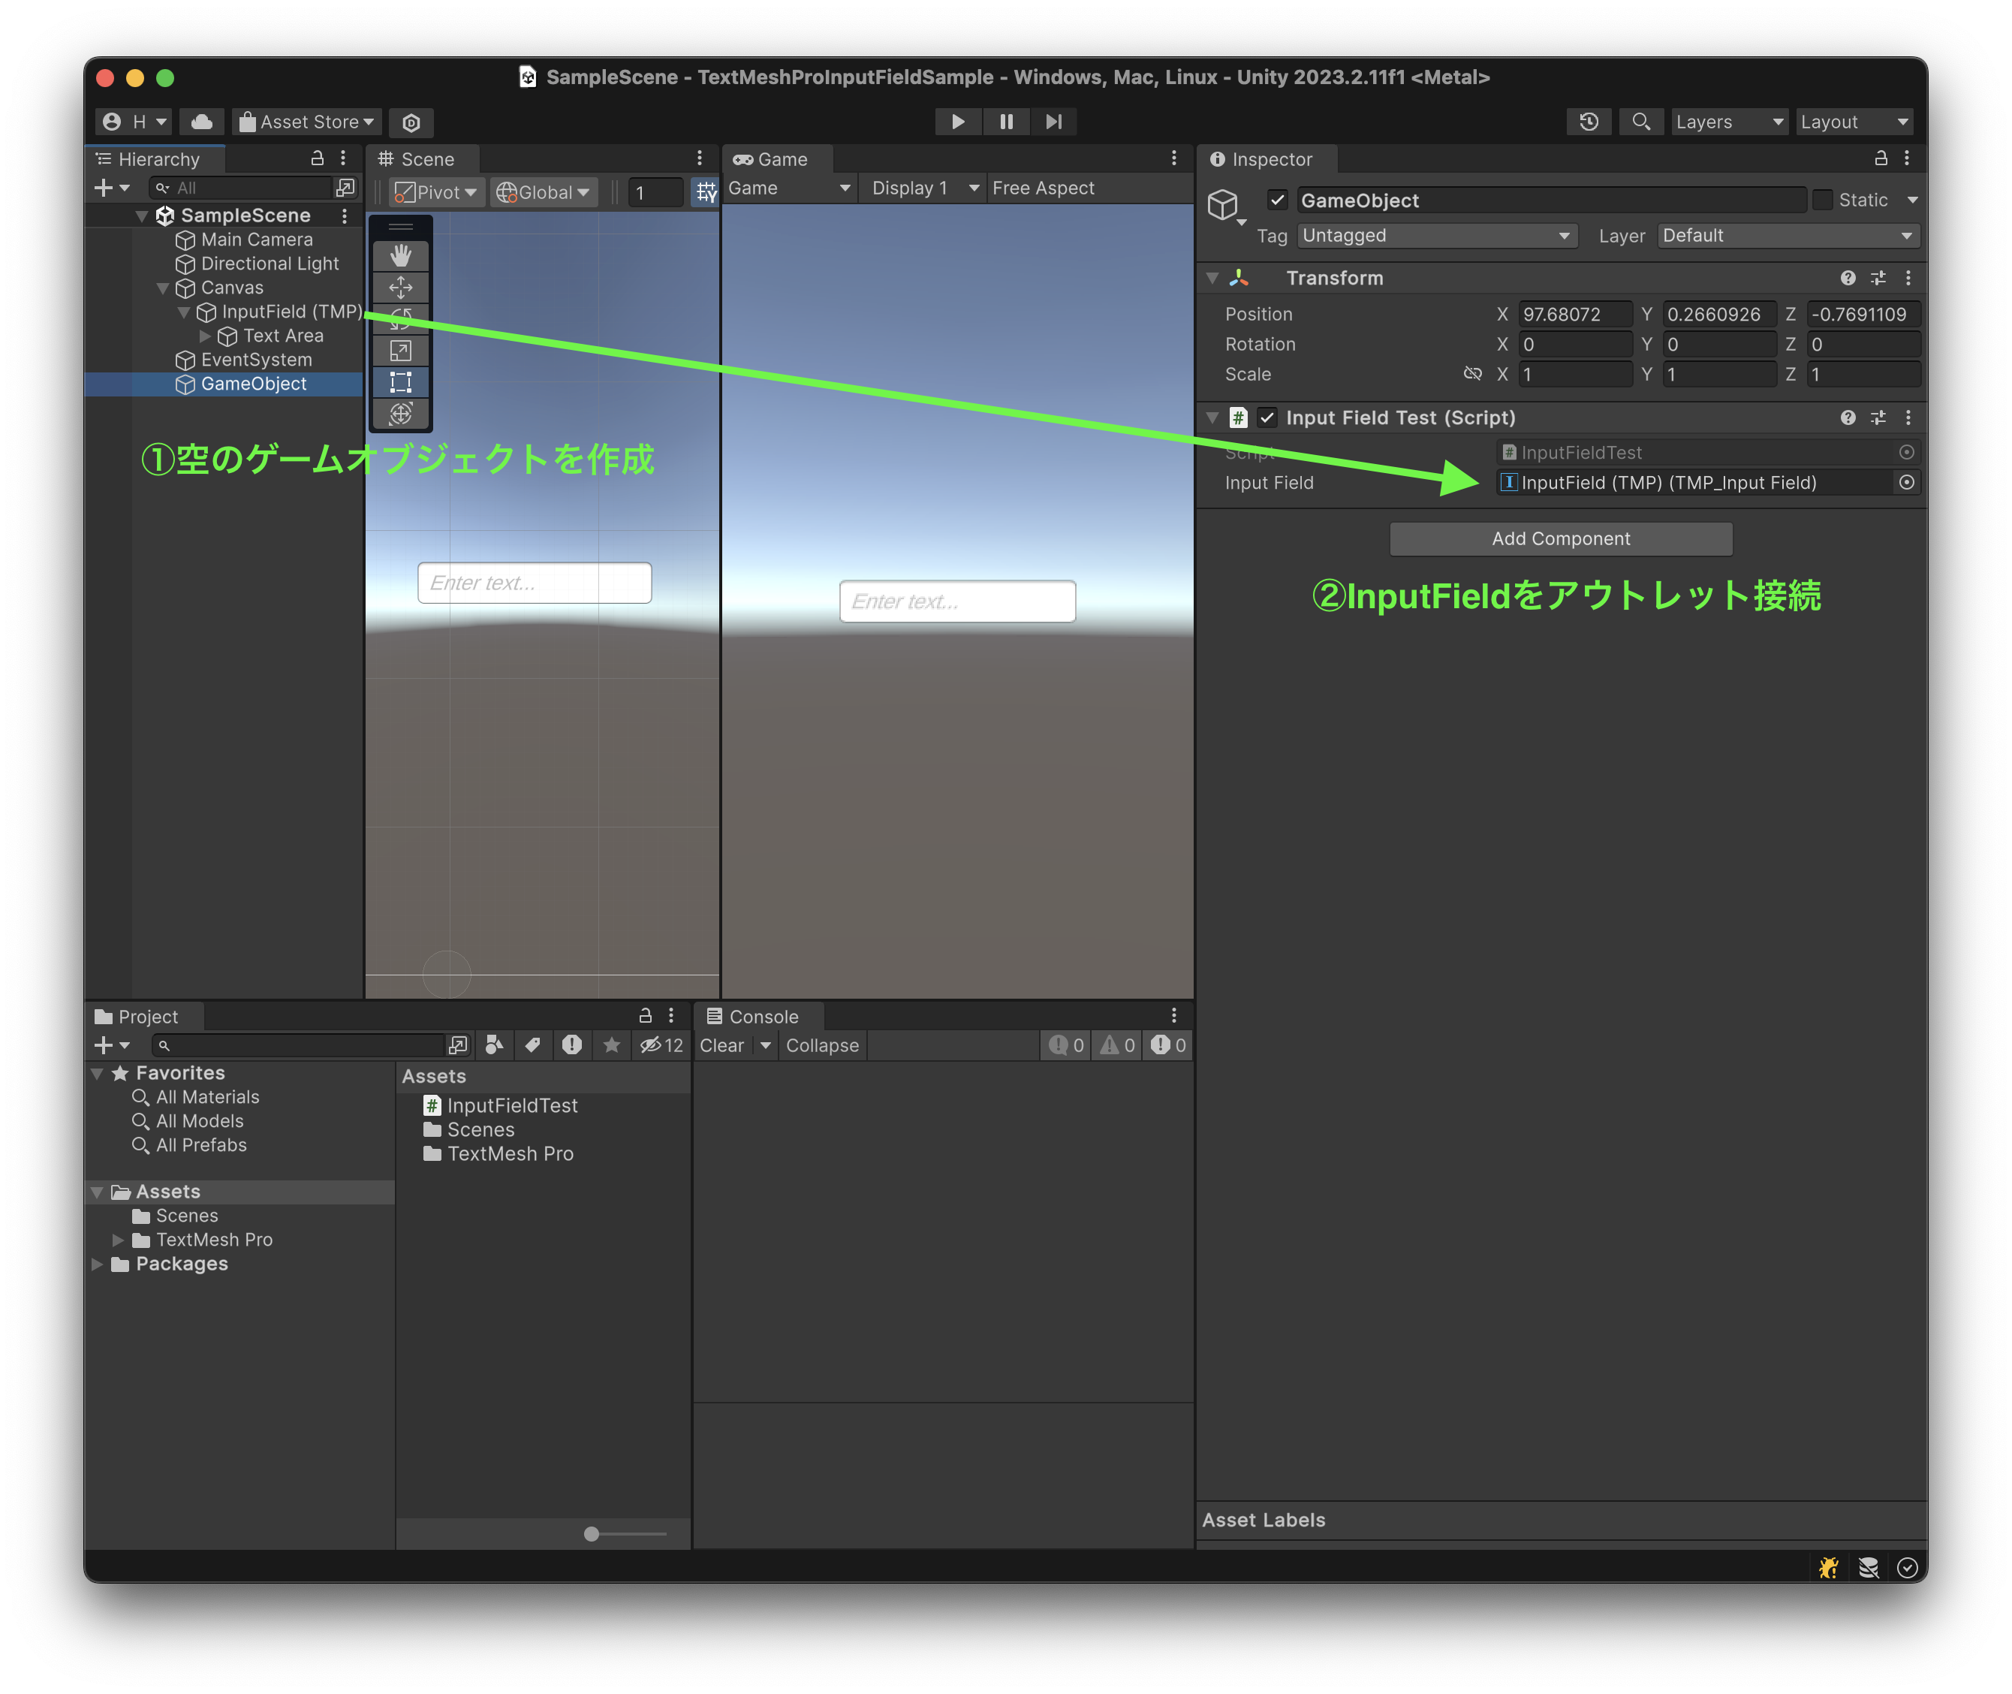
Task: Open Transform component help icon
Action: tap(1848, 278)
